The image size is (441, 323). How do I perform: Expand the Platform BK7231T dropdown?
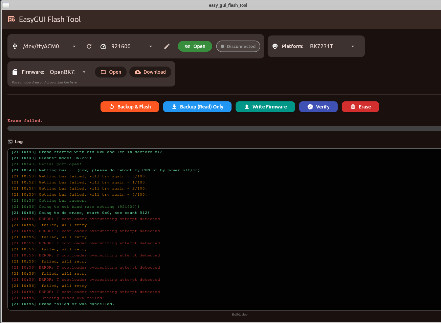tap(332, 46)
